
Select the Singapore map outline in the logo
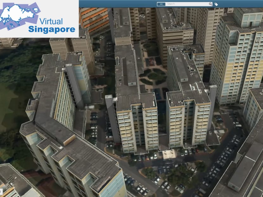16,14
